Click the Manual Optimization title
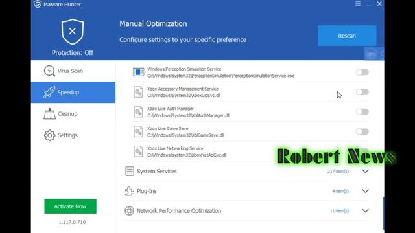The image size is (415, 233). pos(153,24)
